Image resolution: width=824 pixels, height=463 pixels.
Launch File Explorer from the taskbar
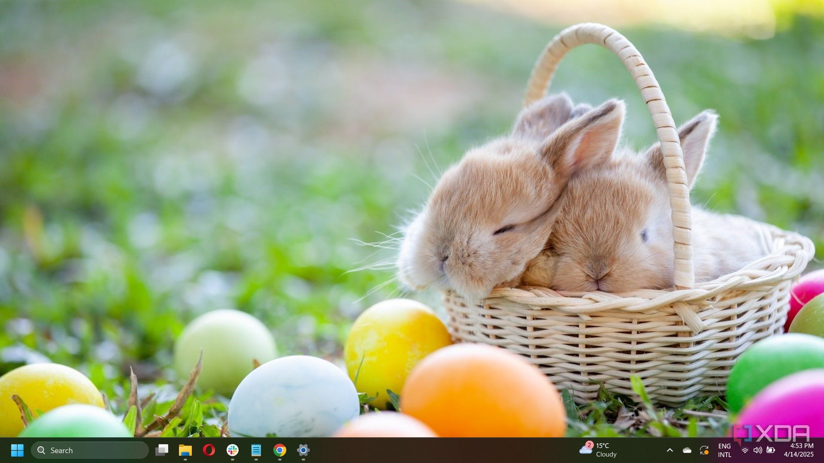pyautogui.click(x=185, y=450)
